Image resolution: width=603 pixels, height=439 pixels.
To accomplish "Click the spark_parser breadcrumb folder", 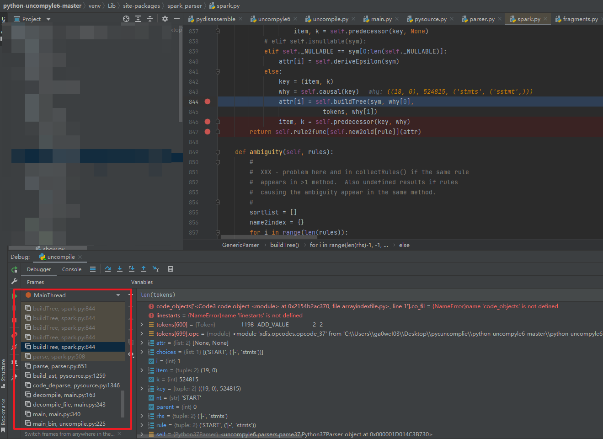I will [x=184, y=6].
